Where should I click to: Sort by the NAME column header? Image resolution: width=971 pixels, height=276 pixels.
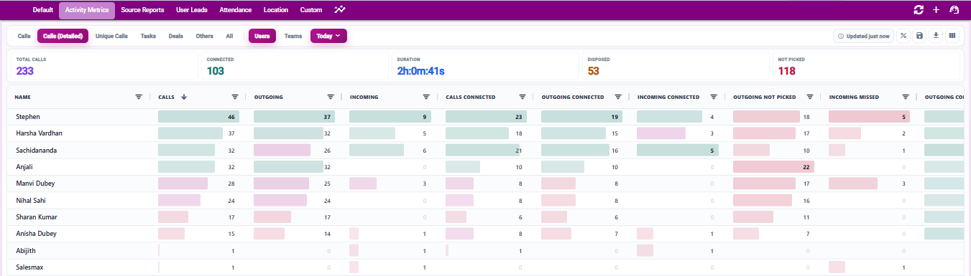22,97
